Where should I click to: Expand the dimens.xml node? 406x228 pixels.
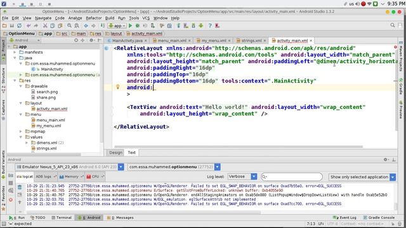tap(27, 142)
